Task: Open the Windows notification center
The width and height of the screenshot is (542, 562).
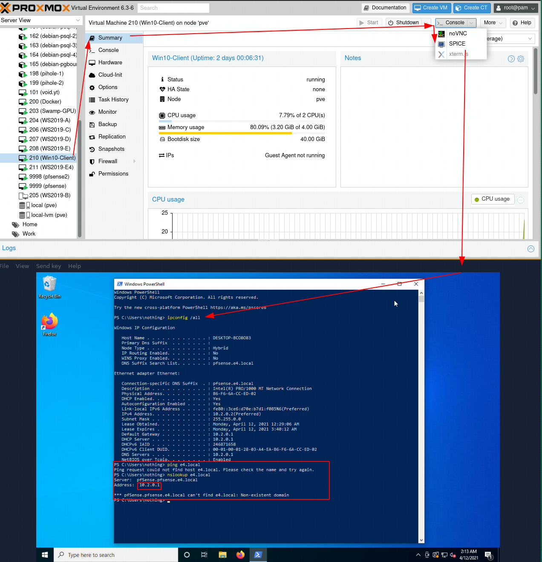Action: (489, 555)
